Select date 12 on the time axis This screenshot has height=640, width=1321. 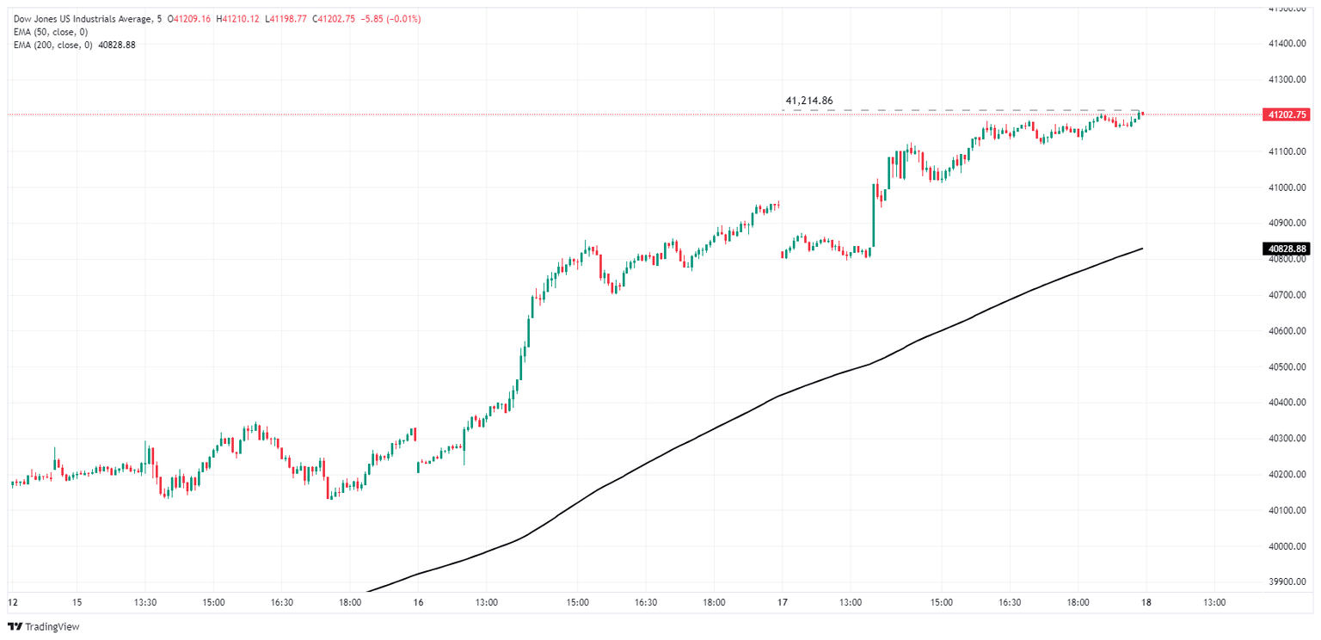click(12, 602)
